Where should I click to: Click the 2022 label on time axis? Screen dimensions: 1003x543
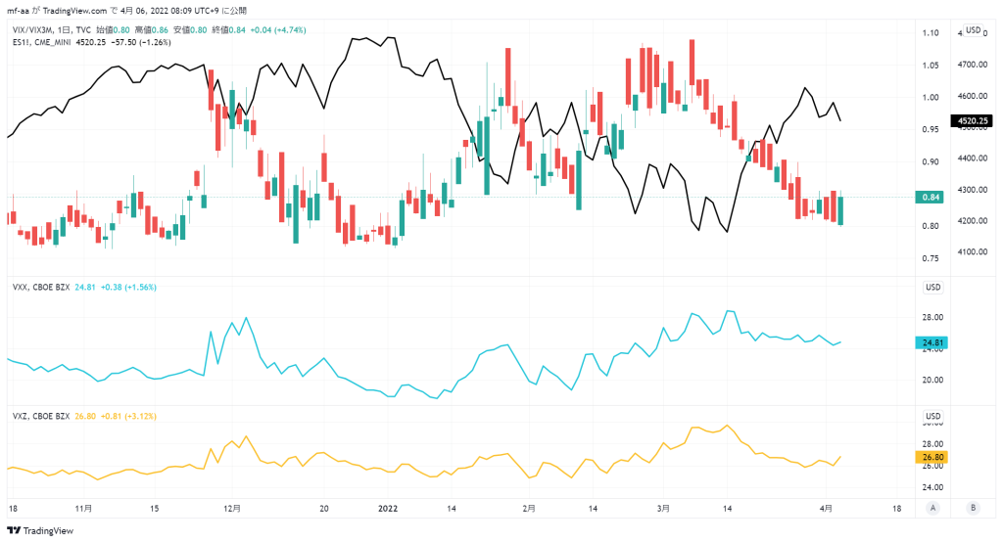[388, 509]
